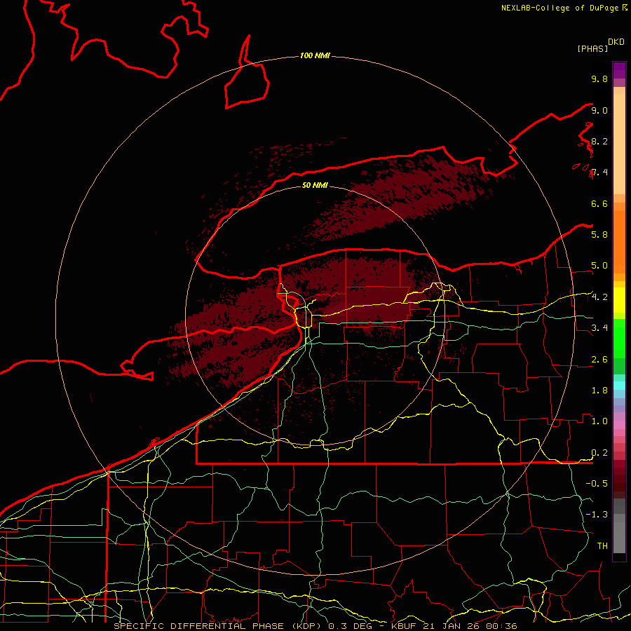
Task: Click the 1.8 value on the scale
Action: click(x=599, y=391)
